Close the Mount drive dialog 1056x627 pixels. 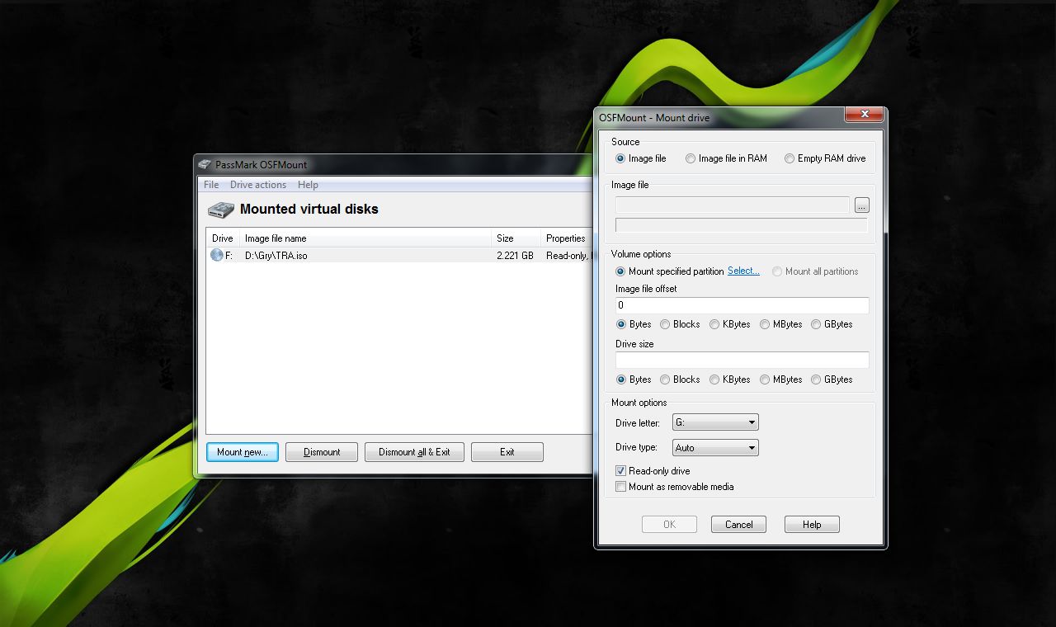(x=865, y=114)
